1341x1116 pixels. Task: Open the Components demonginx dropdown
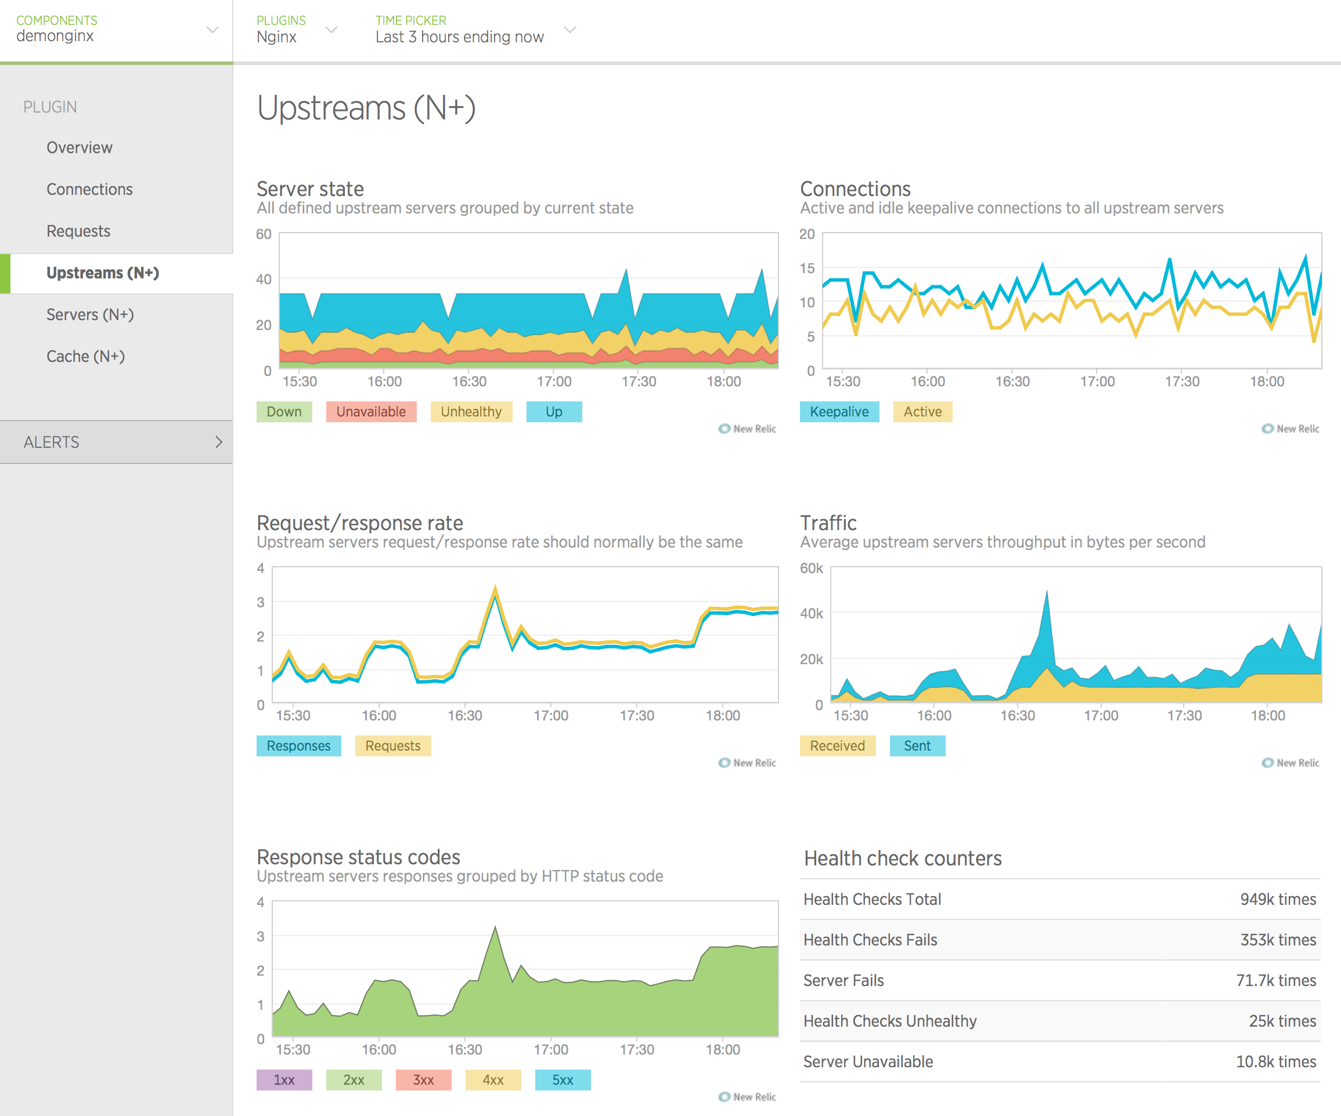212,30
